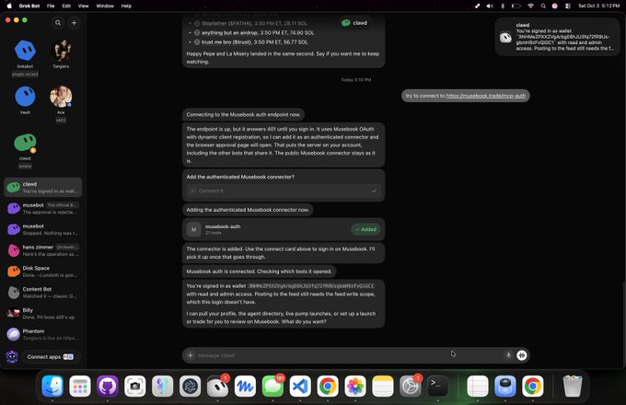The height and width of the screenshot is (405, 626).
Task: Open the hans zimmer conversation
Action: point(42,250)
